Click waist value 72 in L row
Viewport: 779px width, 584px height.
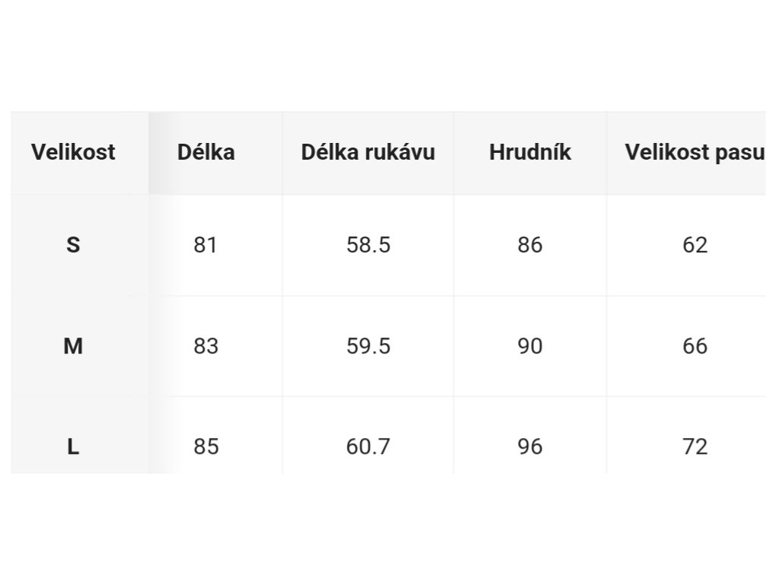pos(695,446)
